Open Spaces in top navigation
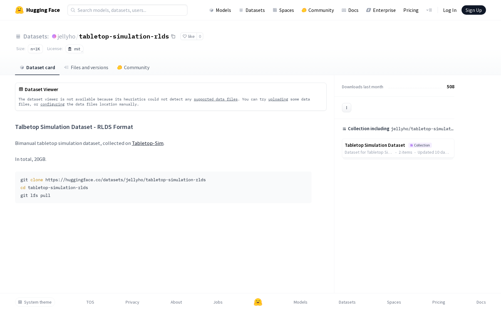Image resolution: width=501 pixels, height=313 pixels. tap(283, 10)
